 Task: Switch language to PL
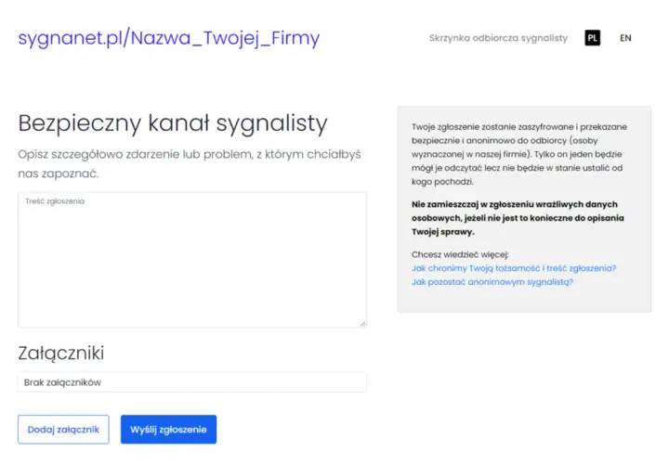592,38
